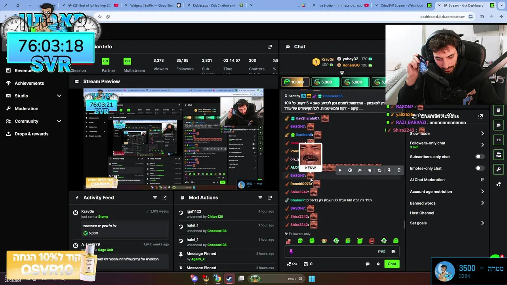
Task: Click the 10,000 kicks gift button
Action: coord(295,82)
